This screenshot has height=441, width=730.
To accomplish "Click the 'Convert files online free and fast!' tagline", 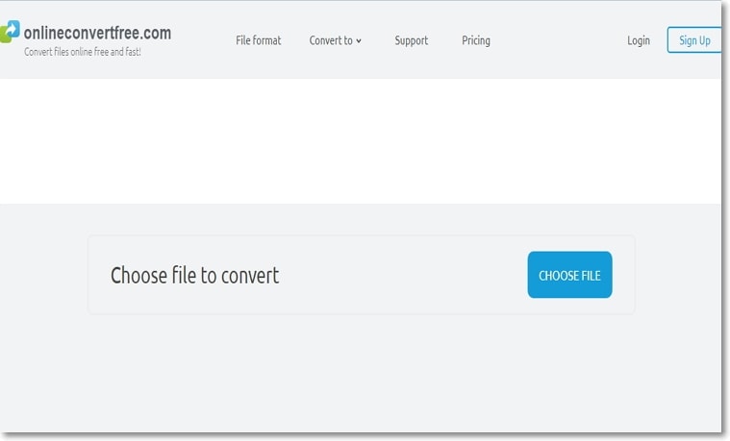I will pos(83,52).
